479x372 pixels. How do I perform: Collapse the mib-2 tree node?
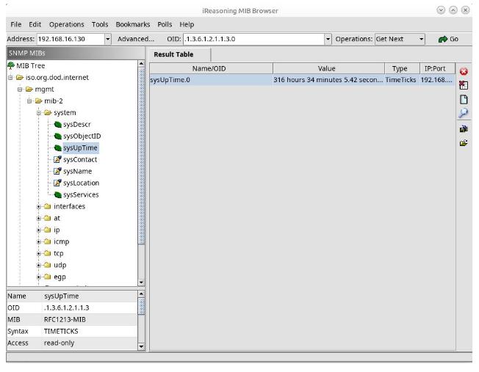tap(29, 101)
